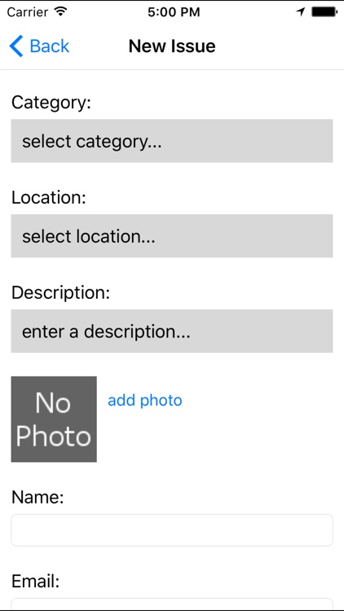Click the add photo link
Viewport: 344px width, 611px height.
(145, 401)
